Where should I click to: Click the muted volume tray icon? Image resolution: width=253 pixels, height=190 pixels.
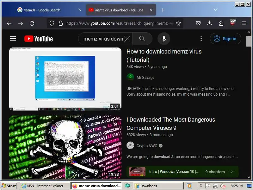point(223,186)
